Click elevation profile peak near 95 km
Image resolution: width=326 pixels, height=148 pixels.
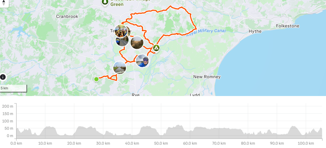point(293,126)
